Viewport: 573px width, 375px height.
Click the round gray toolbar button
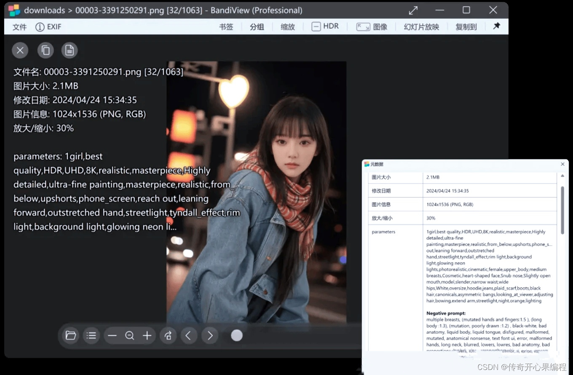[237, 335]
